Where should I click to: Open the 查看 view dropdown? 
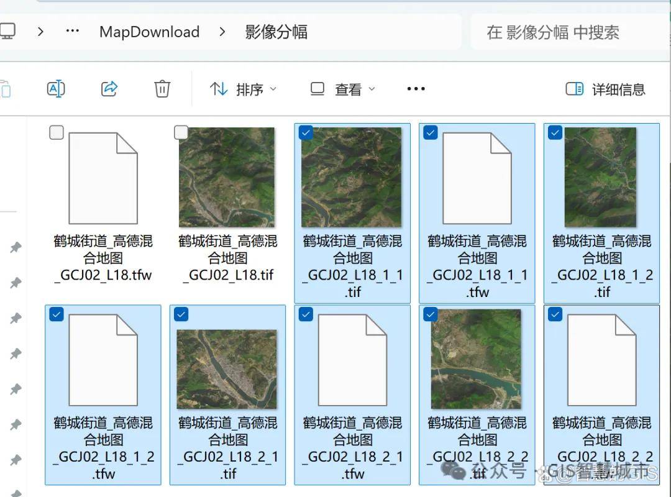[343, 89]
